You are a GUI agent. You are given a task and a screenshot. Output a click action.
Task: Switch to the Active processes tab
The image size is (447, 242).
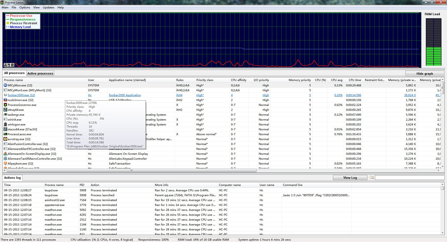(40, 74)
